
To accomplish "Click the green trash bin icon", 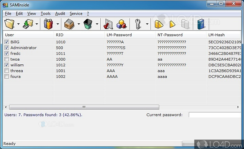I will (x=88, y=24).
